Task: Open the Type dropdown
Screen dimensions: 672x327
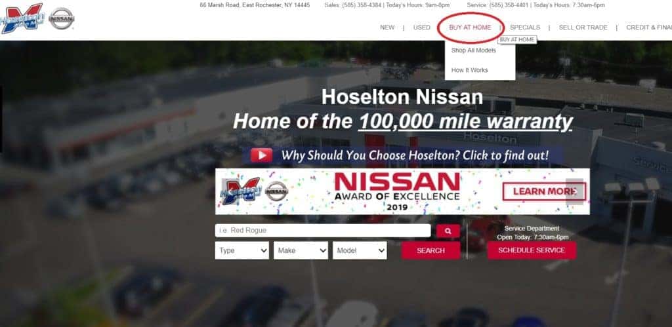Action: (x=242, y=250)
